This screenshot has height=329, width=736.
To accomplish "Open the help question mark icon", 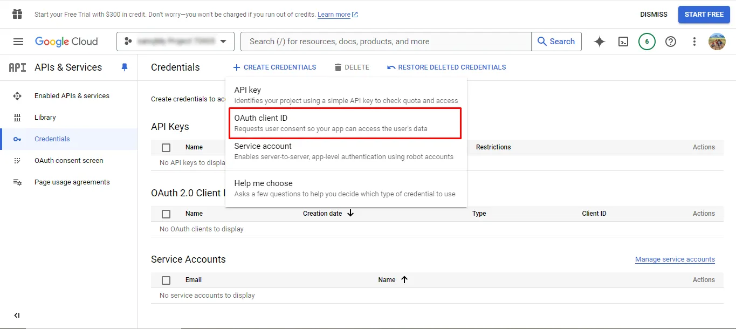I will (x=671, y=42).
